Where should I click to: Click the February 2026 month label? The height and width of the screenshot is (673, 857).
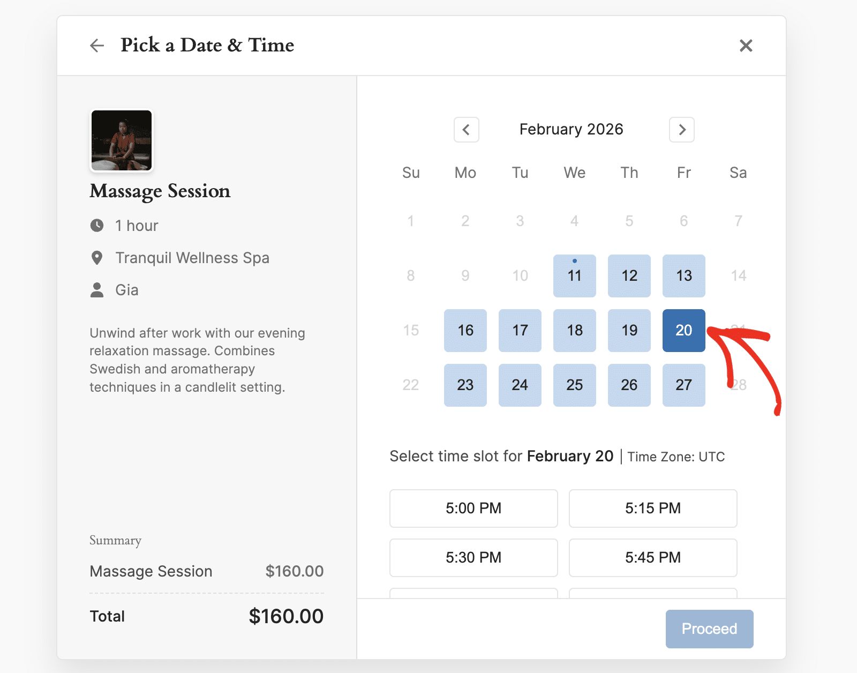[571, 129]
